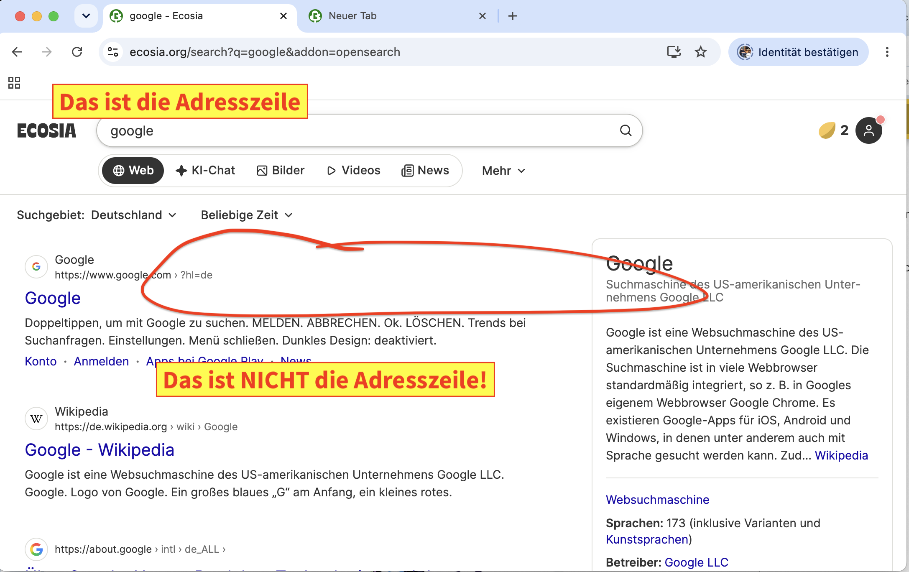The width and height of the screenshot is (909, 572).
Task: Open the Ecosia seed counter icon
Action: coord(827,130)
